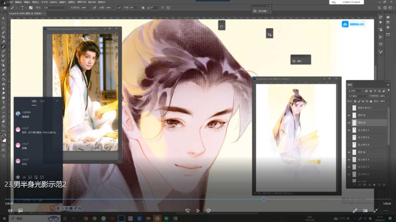Hide the 组 2 拷贝 7 layer
396x222 pixels.
coord(349,130)
